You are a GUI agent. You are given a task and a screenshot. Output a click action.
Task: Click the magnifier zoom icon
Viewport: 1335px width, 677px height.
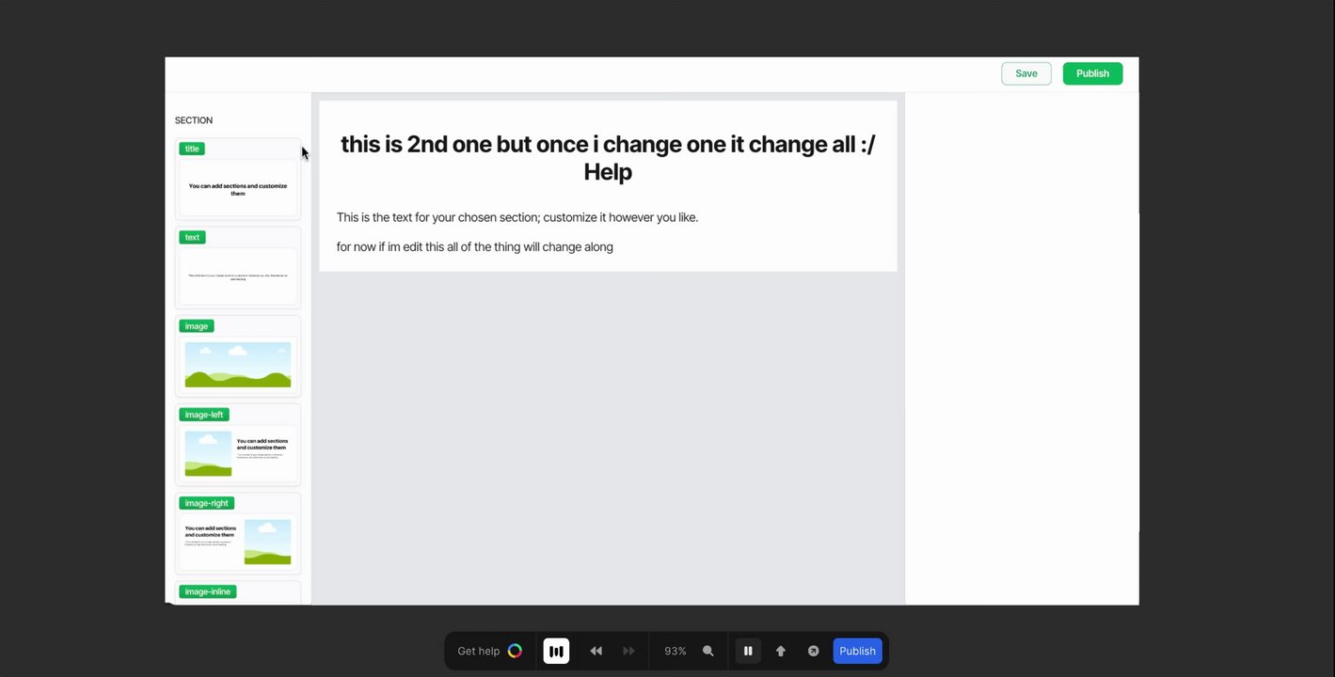[x=707, y=651]
